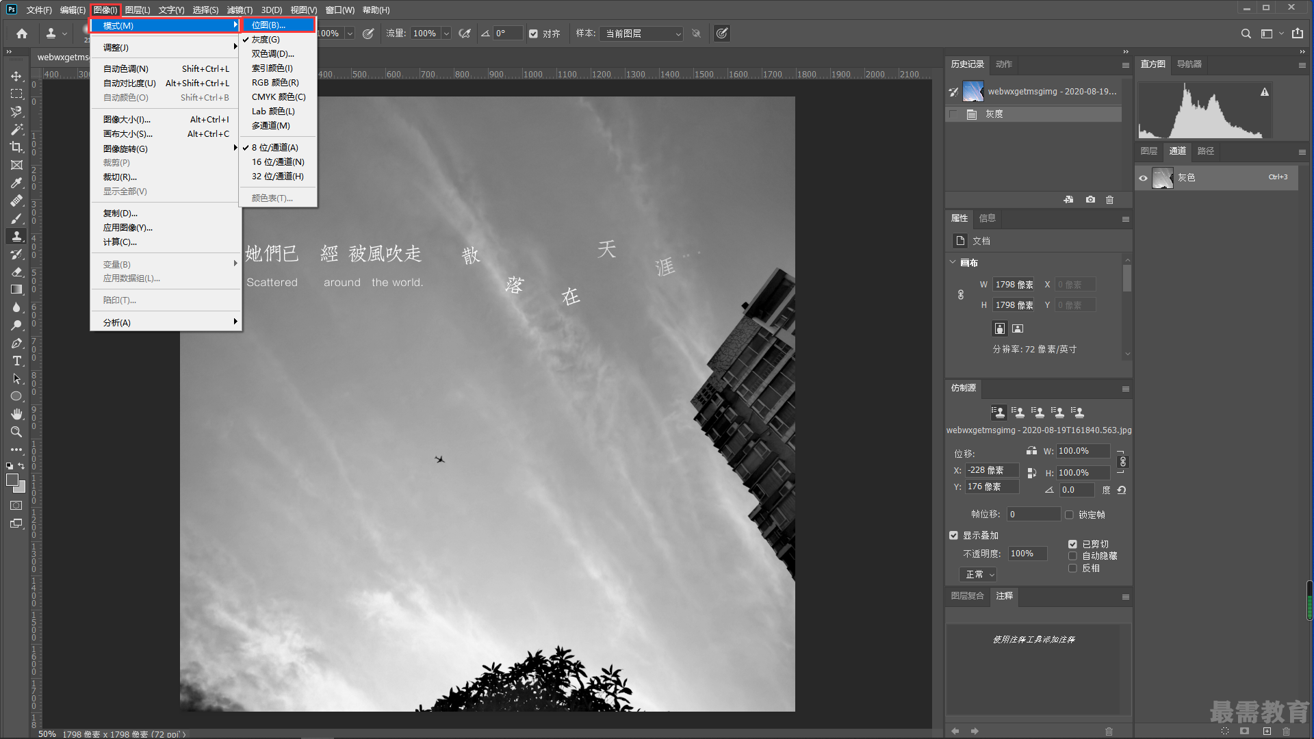Select the Hand tool

[16, 414]
